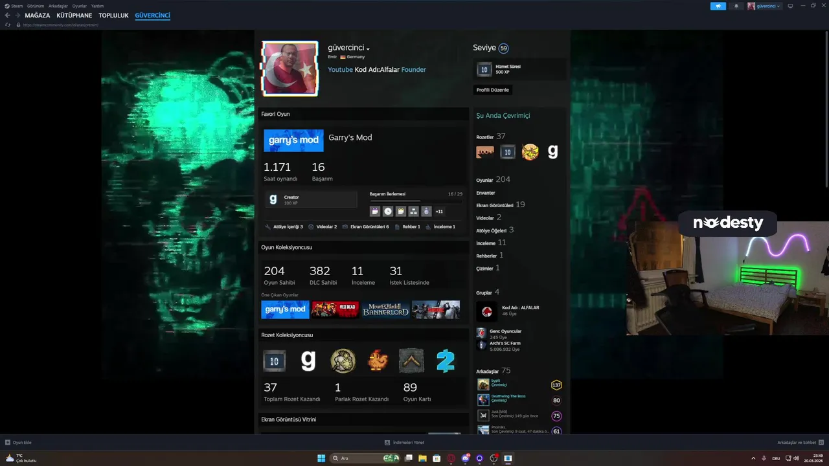Open the Steam menu
Image resolution: width=829 pixels, height=466 pixels.
pyautogui.click(x=14, y=6)
